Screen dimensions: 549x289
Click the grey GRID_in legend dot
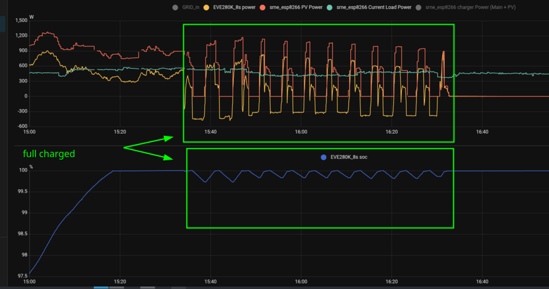click(176, 7)
